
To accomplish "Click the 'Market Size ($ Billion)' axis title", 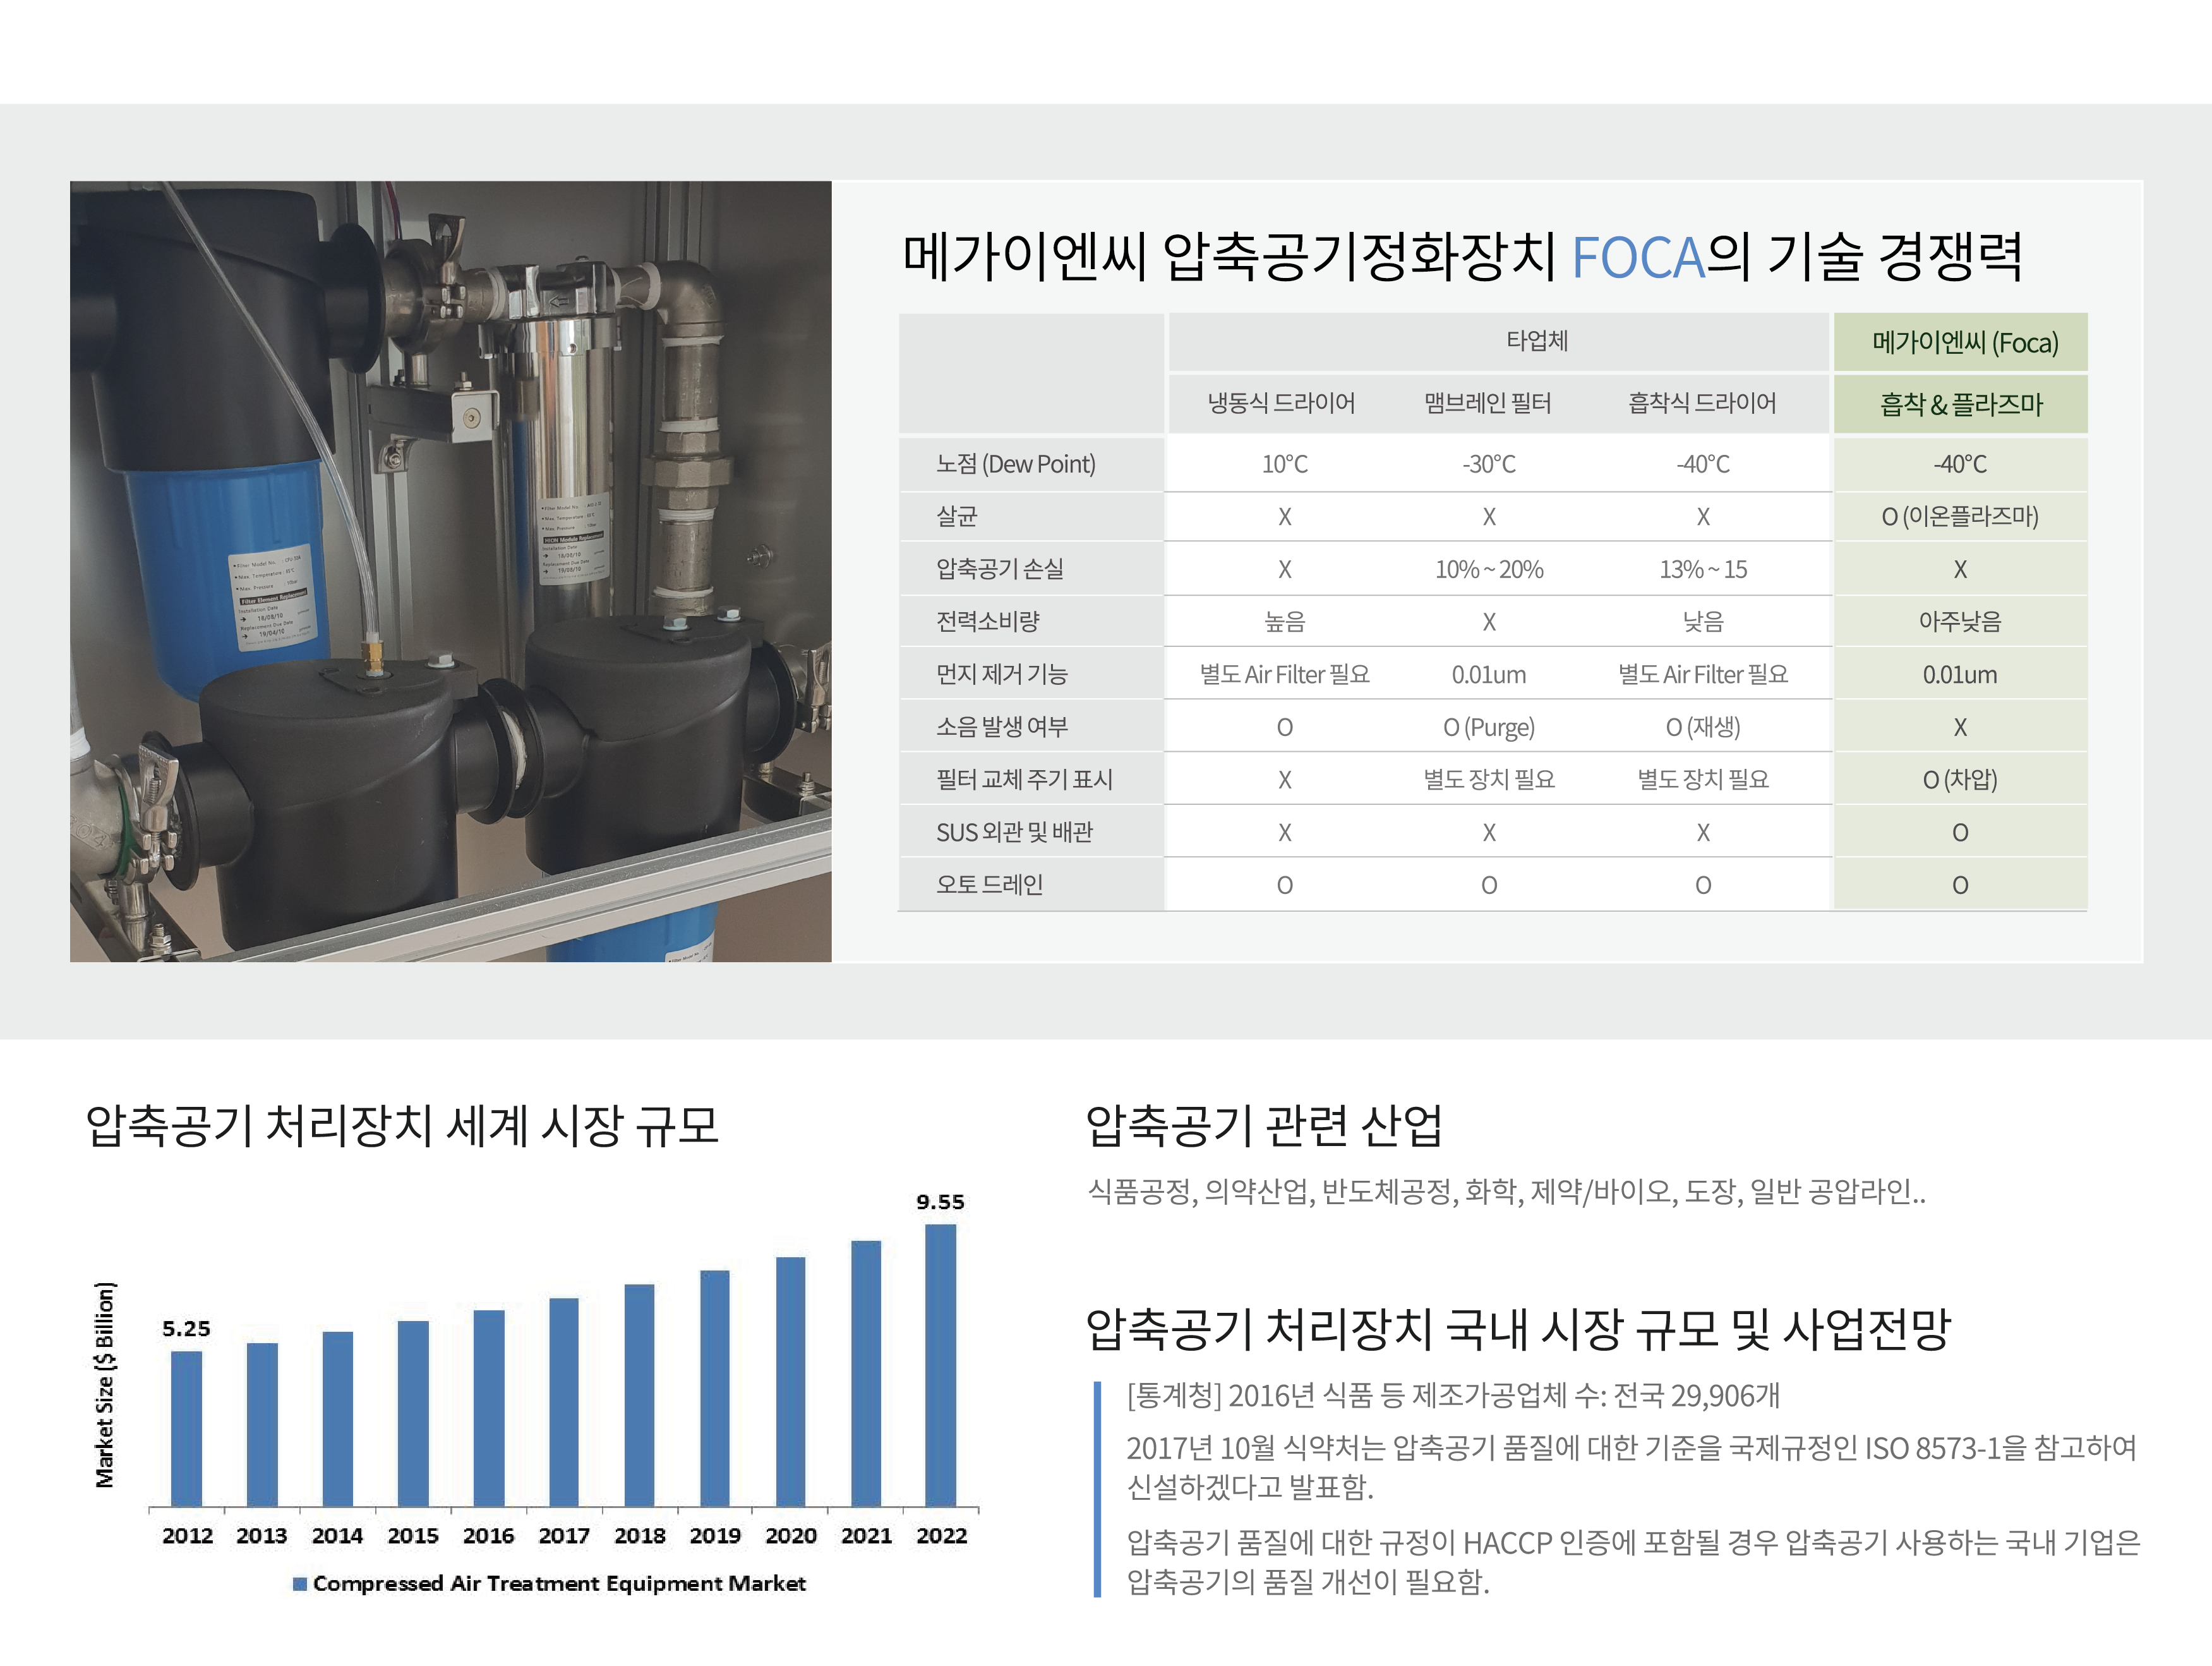I will (105, 1385).
